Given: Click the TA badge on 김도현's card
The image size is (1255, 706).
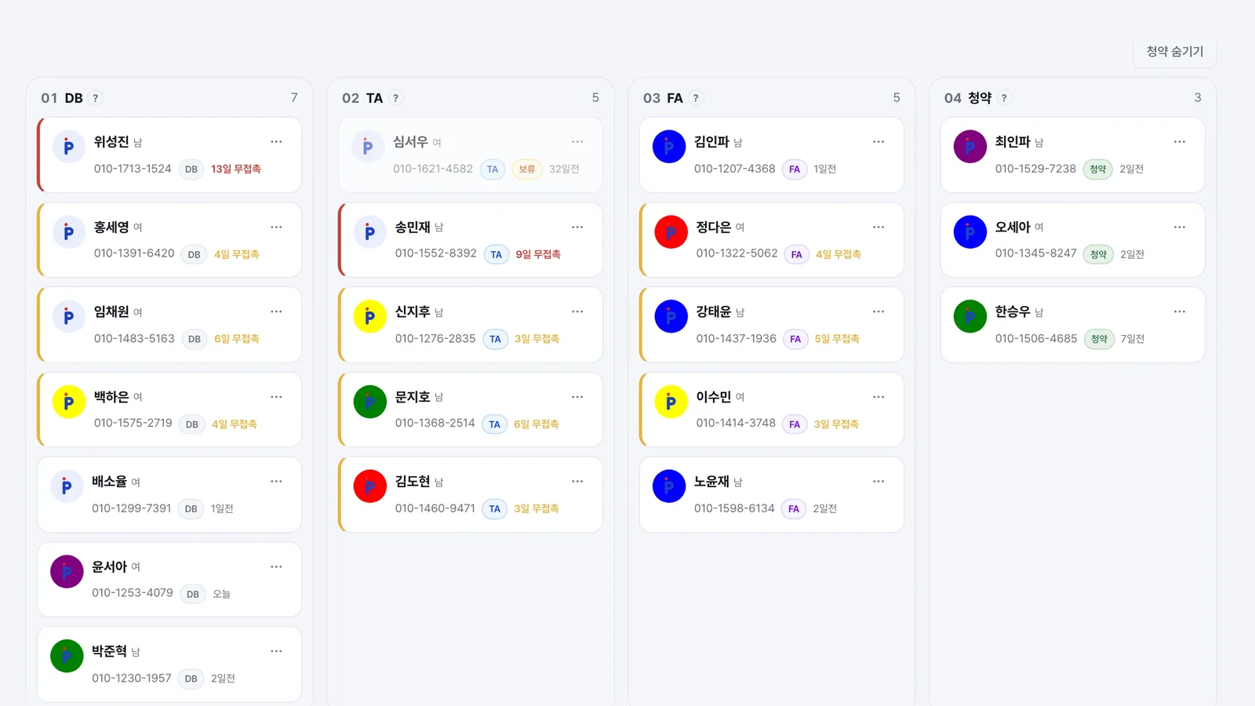Looking at the screenshot, I should click(494, 509).
